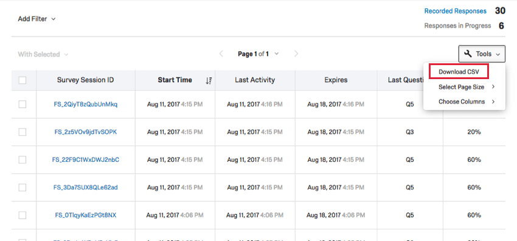Screen dimensions: 517x241
Task: Go to previous page arrow
Action: click(x=221, y=54)
